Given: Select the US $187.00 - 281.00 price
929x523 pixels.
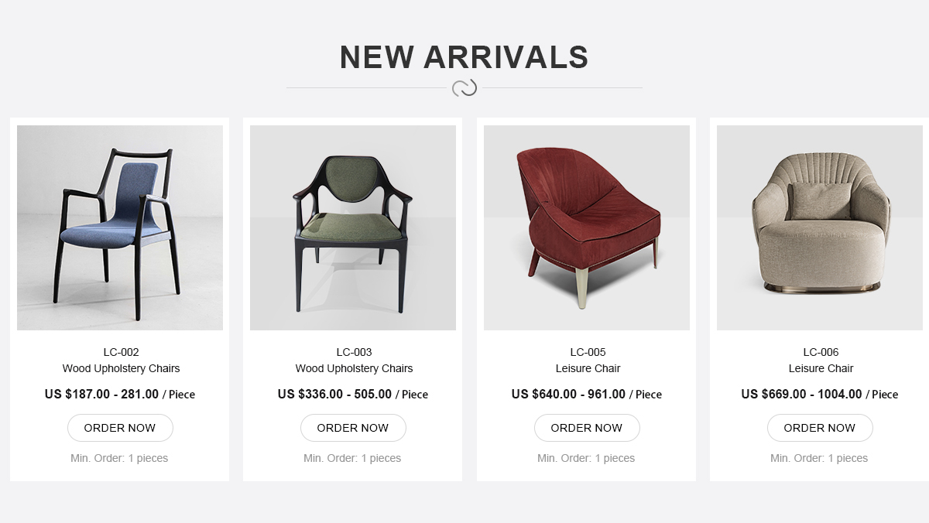Looking at the screenshot, I should click(101, 394).
